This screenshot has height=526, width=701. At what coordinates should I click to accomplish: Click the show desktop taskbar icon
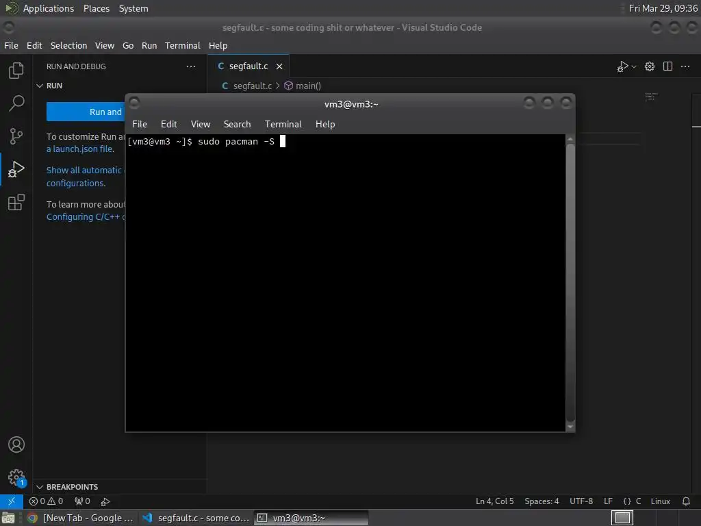[8, 518]
